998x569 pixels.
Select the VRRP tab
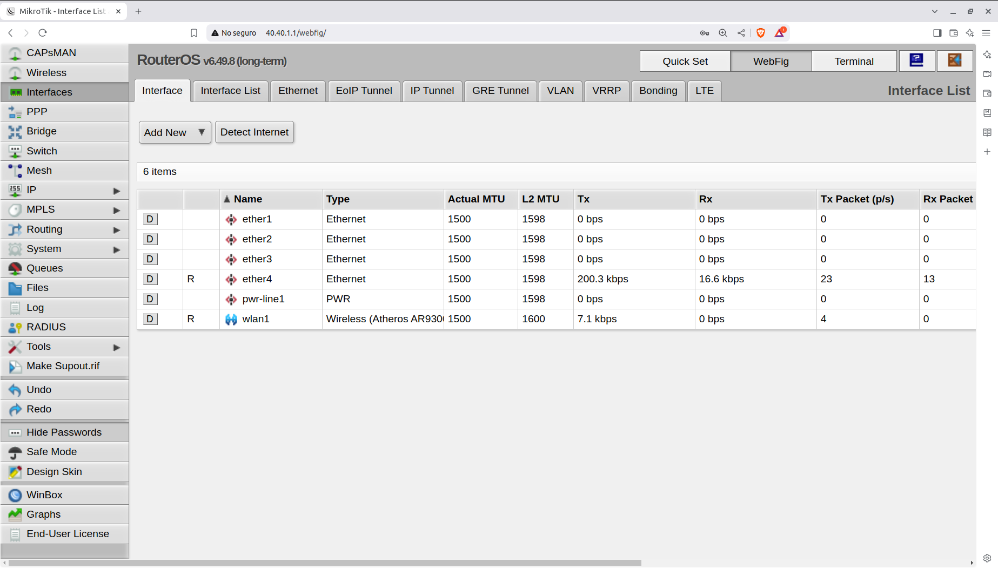(606, 91)
